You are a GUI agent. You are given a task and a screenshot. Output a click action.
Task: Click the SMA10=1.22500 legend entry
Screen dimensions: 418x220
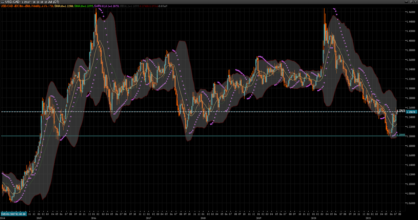pos(64,6)
